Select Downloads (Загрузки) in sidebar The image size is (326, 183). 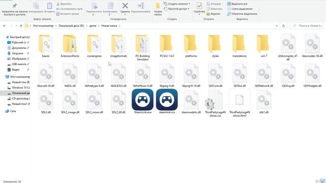(x=18, y=53)
